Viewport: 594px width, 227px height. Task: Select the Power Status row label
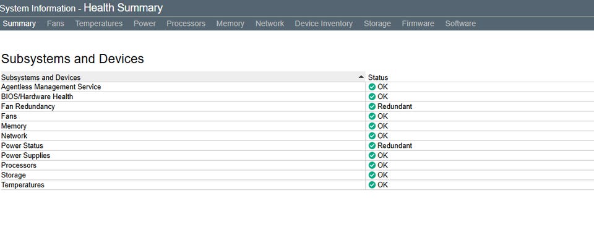(22, 145)
